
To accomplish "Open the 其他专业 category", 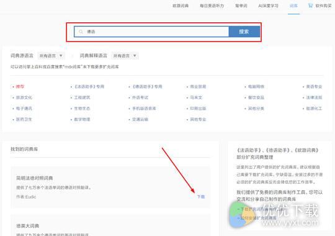I will pos(198,119).
